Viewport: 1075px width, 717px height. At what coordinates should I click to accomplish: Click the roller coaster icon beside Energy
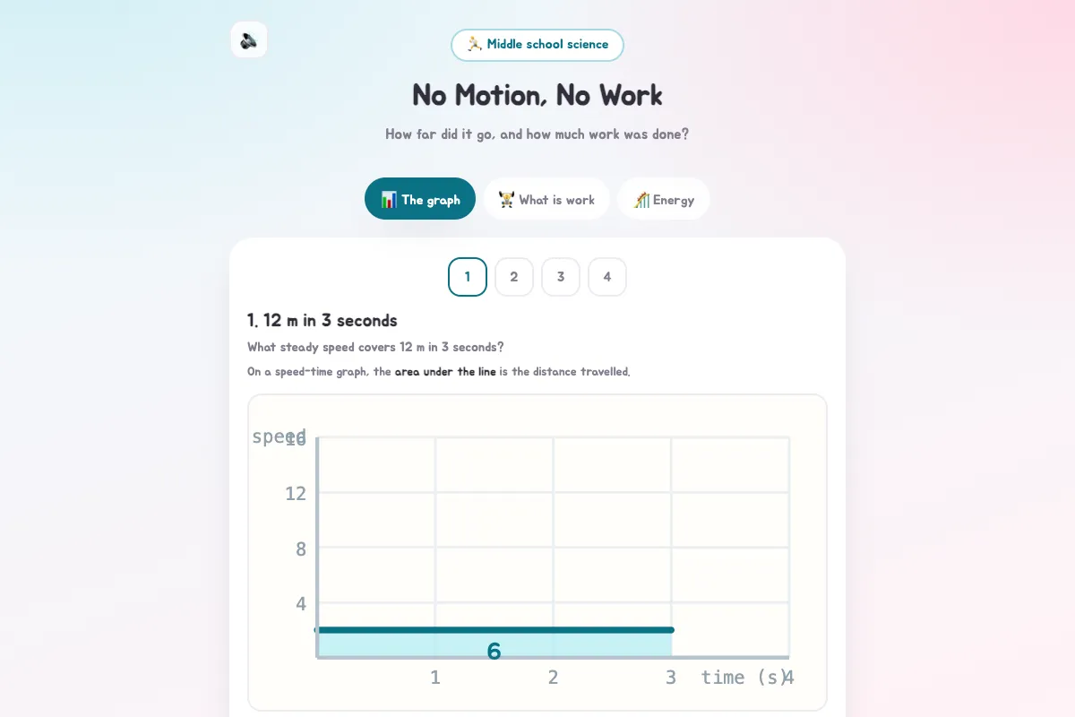click(x=641, y=199)
